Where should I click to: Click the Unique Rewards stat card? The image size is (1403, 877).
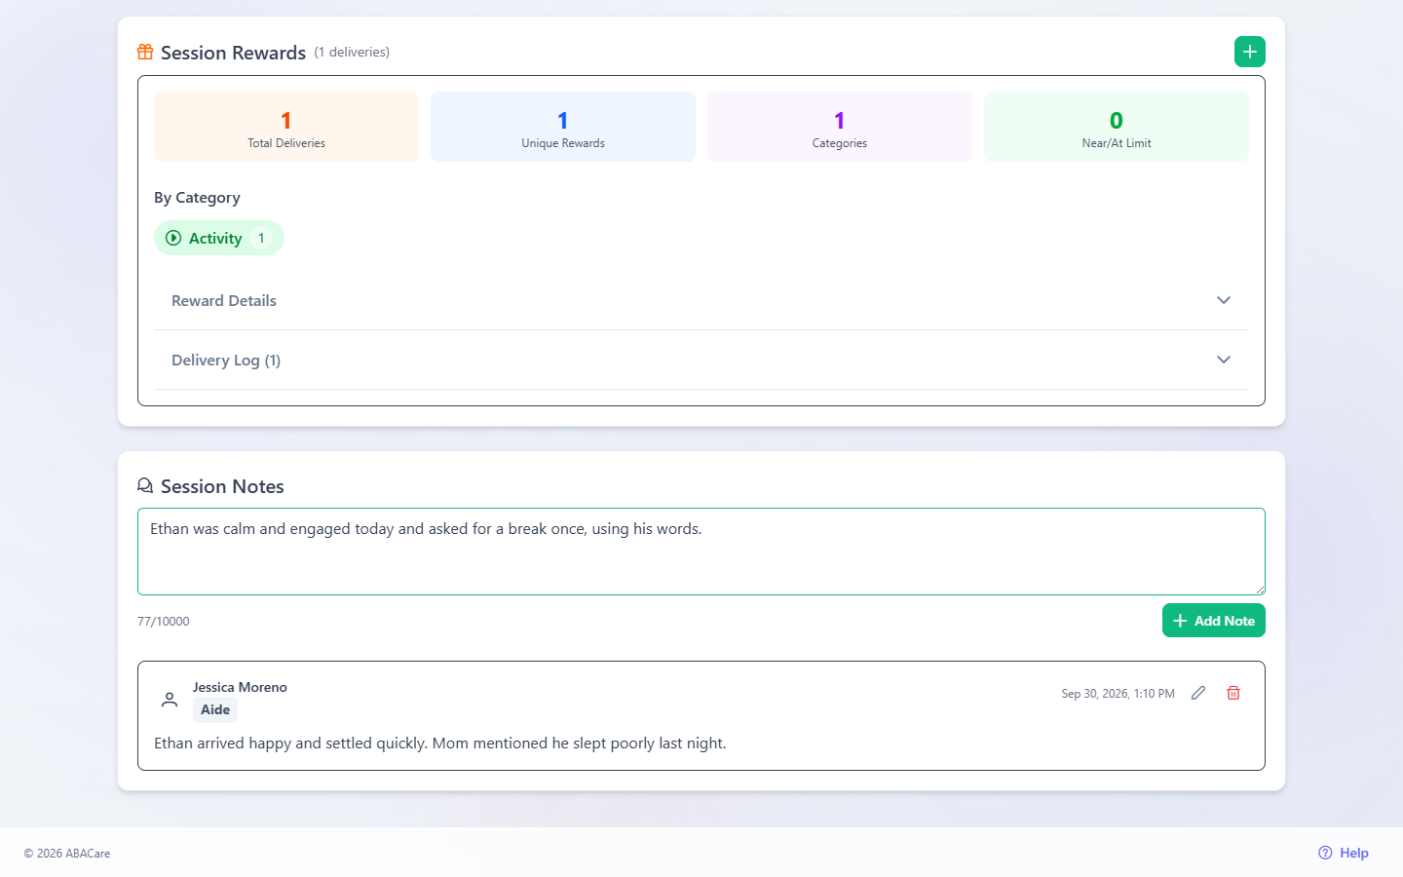pyautogui.click(x=563, y=127)
